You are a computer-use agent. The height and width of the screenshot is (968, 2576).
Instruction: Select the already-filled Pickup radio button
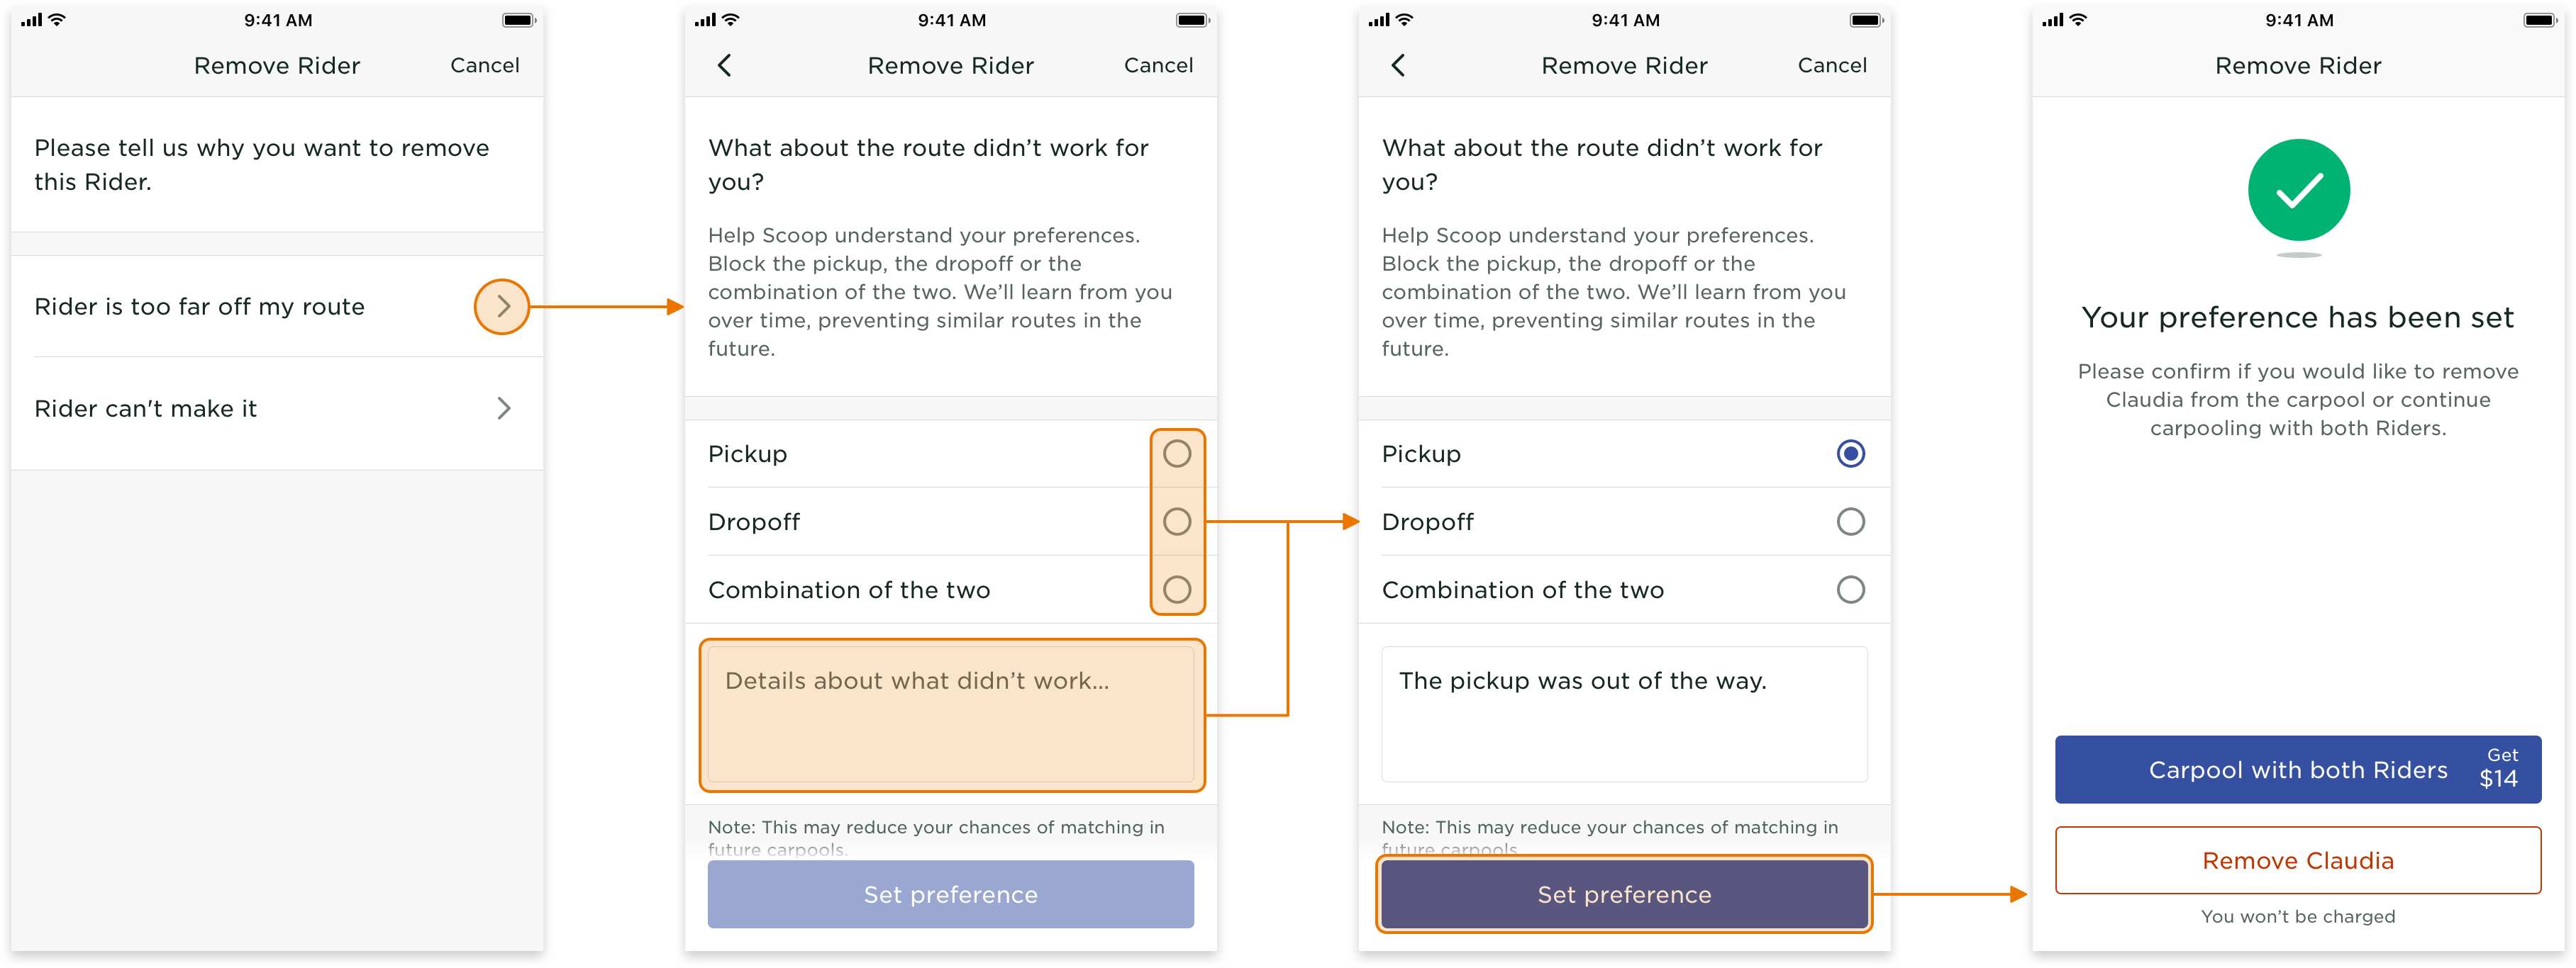coord(1850,454)
